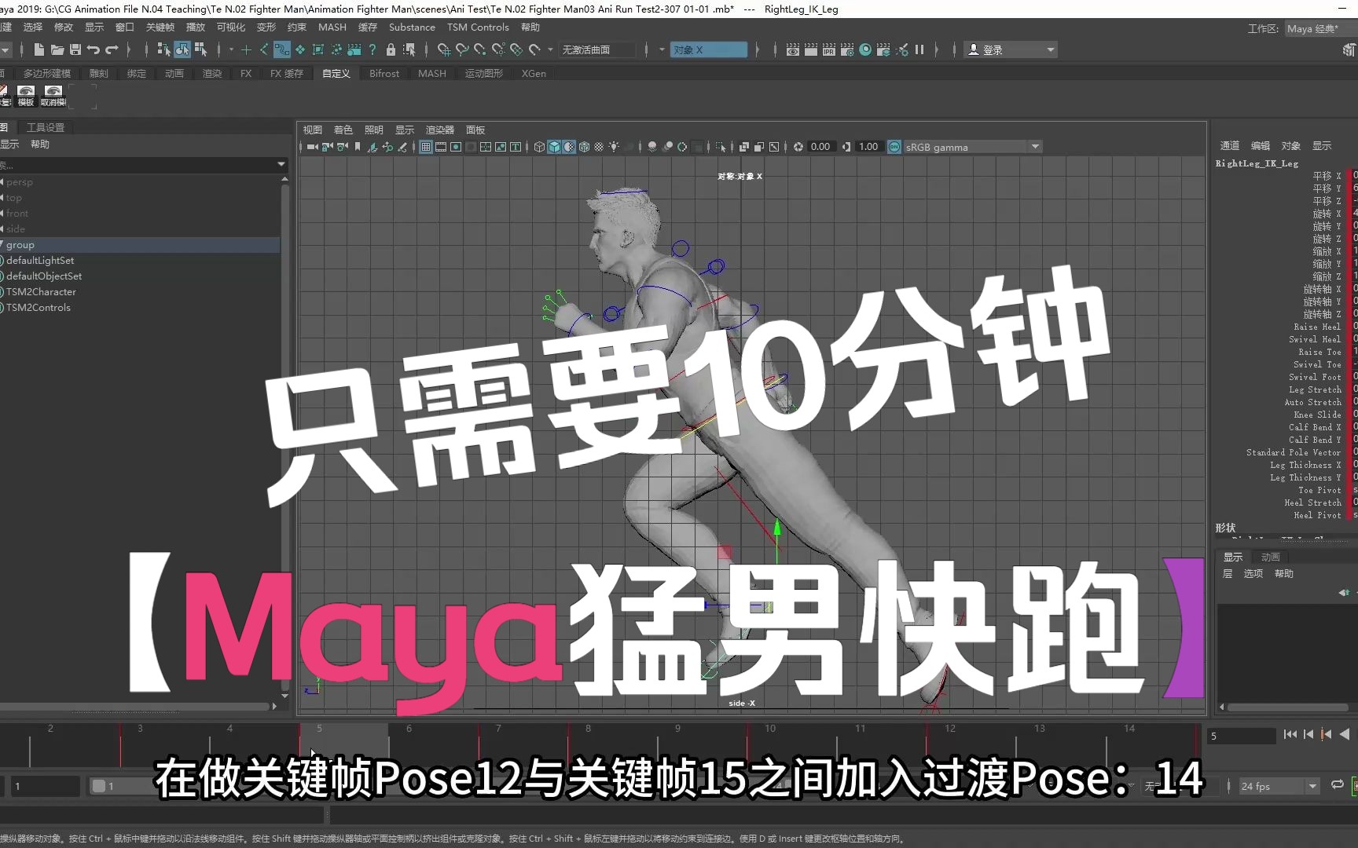Select the Standard Pole Vector attribute
The height and width of the screenshot is (848, 1358).
coord(1294,452)
